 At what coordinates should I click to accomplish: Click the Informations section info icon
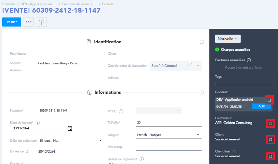pyautogui.click(x=90, y=93)
